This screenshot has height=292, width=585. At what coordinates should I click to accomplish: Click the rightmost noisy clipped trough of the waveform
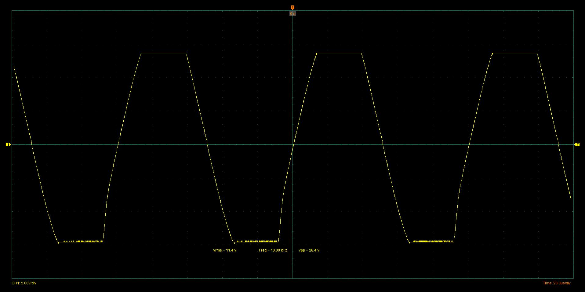click(431, 242)
